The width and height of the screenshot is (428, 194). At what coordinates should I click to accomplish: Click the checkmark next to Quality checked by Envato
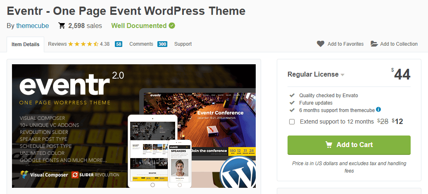click(292, 95)
